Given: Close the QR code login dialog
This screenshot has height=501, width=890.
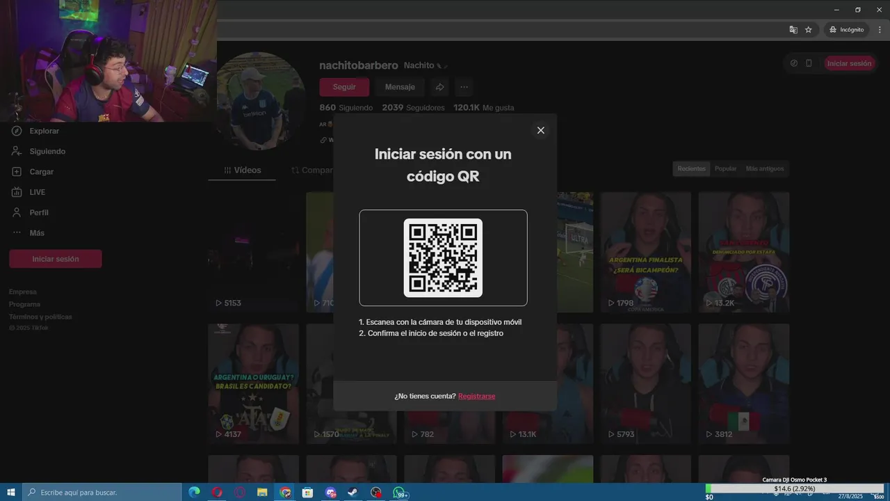Looking at the screenshot, I should (x=540, y=130).
